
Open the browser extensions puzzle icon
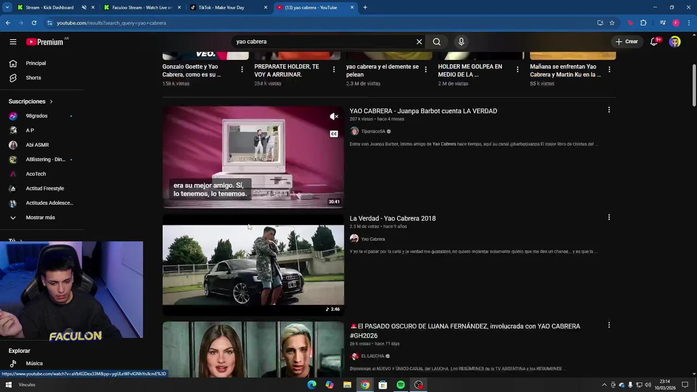644,23
